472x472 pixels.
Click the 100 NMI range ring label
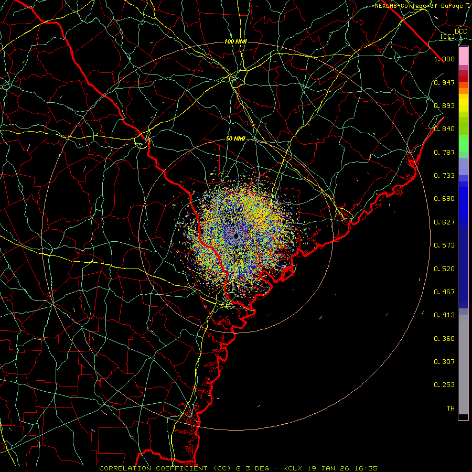pyautogui.click(x=235, y=41)
